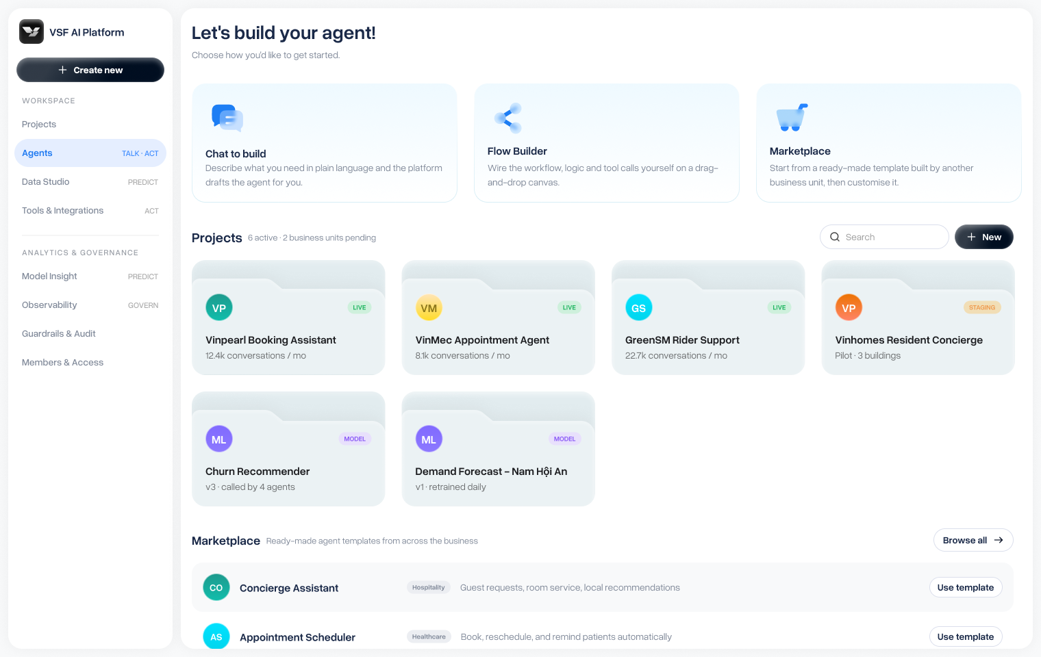Click the '8.1k conversations / mo' text
This screenshot has width=1041, height=657.
pyautogui.click(x=463, y=356)
